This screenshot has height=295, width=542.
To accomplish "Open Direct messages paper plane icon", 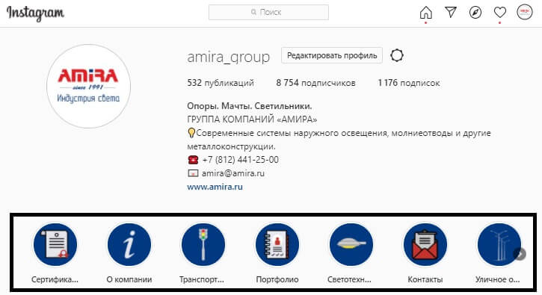I will (x=451, y=13).
